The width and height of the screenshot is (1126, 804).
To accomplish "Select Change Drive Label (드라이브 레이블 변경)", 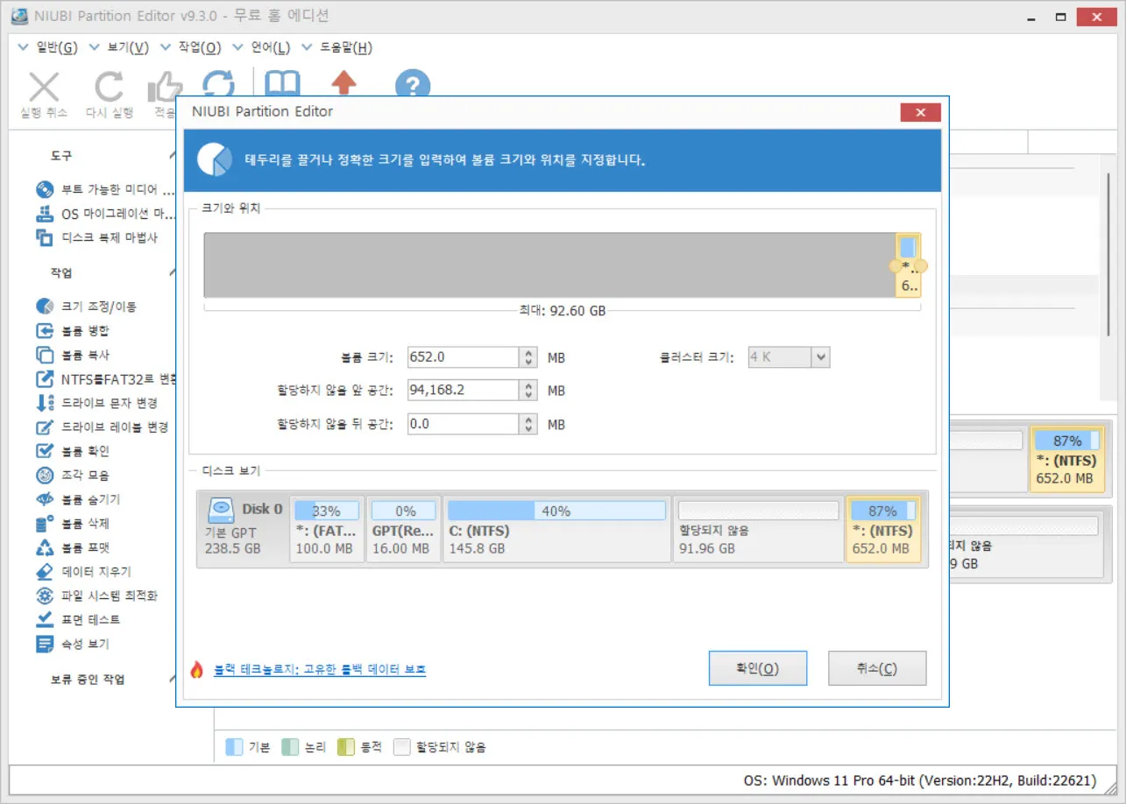I will point(102,427).
